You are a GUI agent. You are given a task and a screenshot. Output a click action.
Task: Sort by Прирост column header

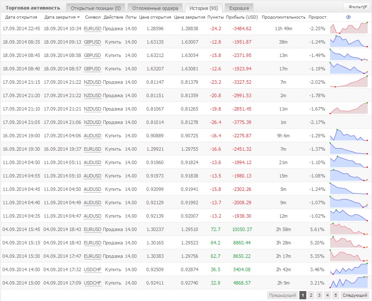pos(317,17)
